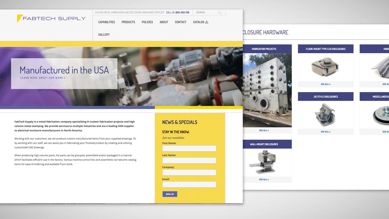Click the Enclosure Hardware page heading
Image resolution: width=389 pixels, height=219 pixels.
265,32
